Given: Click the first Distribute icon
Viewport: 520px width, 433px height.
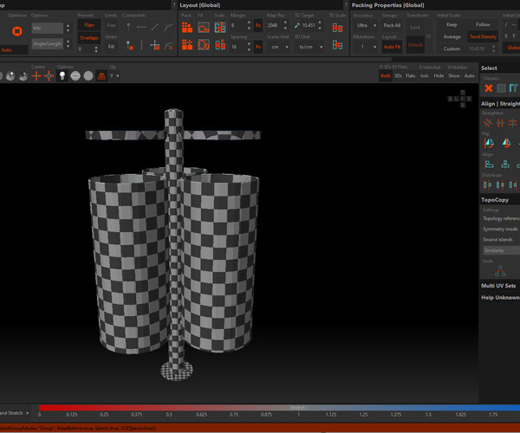Looking at the screenshot, I should (x=487, y=184).
